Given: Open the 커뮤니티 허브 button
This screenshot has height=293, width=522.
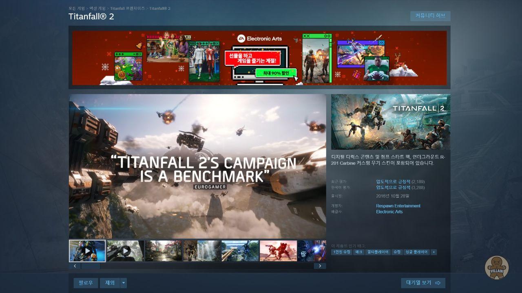Looking at the screenshot, I should [430, 16].
